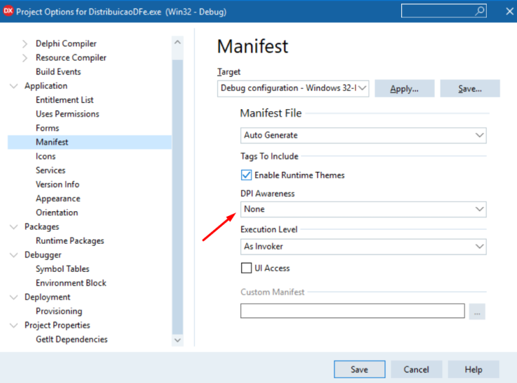Select GetIt Dependencies in the tree
This screenshot has width=517, height=383.
(72, 339)
